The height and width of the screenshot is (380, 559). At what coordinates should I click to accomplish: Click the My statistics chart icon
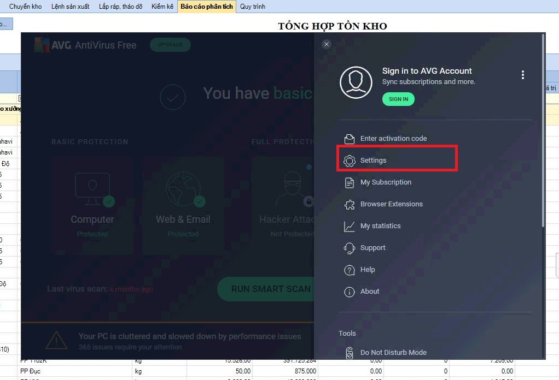(350, 226)
